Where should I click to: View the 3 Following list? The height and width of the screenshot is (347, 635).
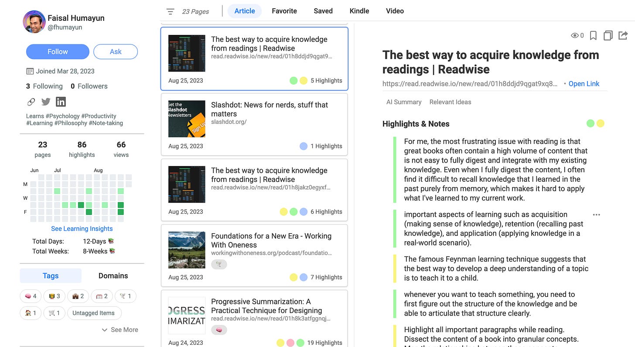pyautogui.click(x=44, y=86)
